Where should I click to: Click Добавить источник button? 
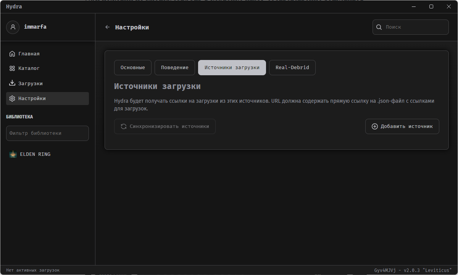click(x=402, y=126)
